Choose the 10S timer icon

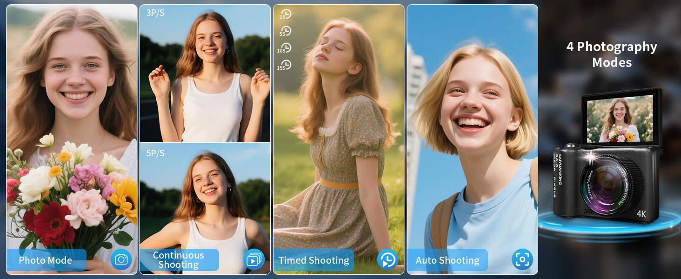click(x=285, y=48)
